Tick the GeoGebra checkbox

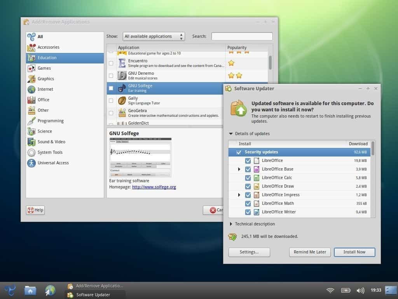tap(111, 113)
